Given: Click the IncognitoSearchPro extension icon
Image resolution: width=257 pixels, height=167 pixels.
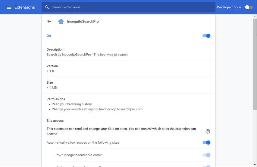Looking at the screenshot, I should click(x=61, y=21).
